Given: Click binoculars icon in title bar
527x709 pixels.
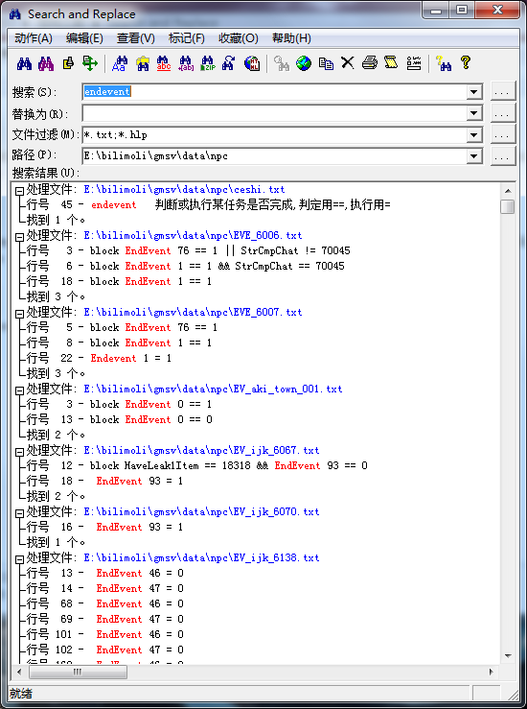Looking at the screenshot, I should tap(15, 14).
